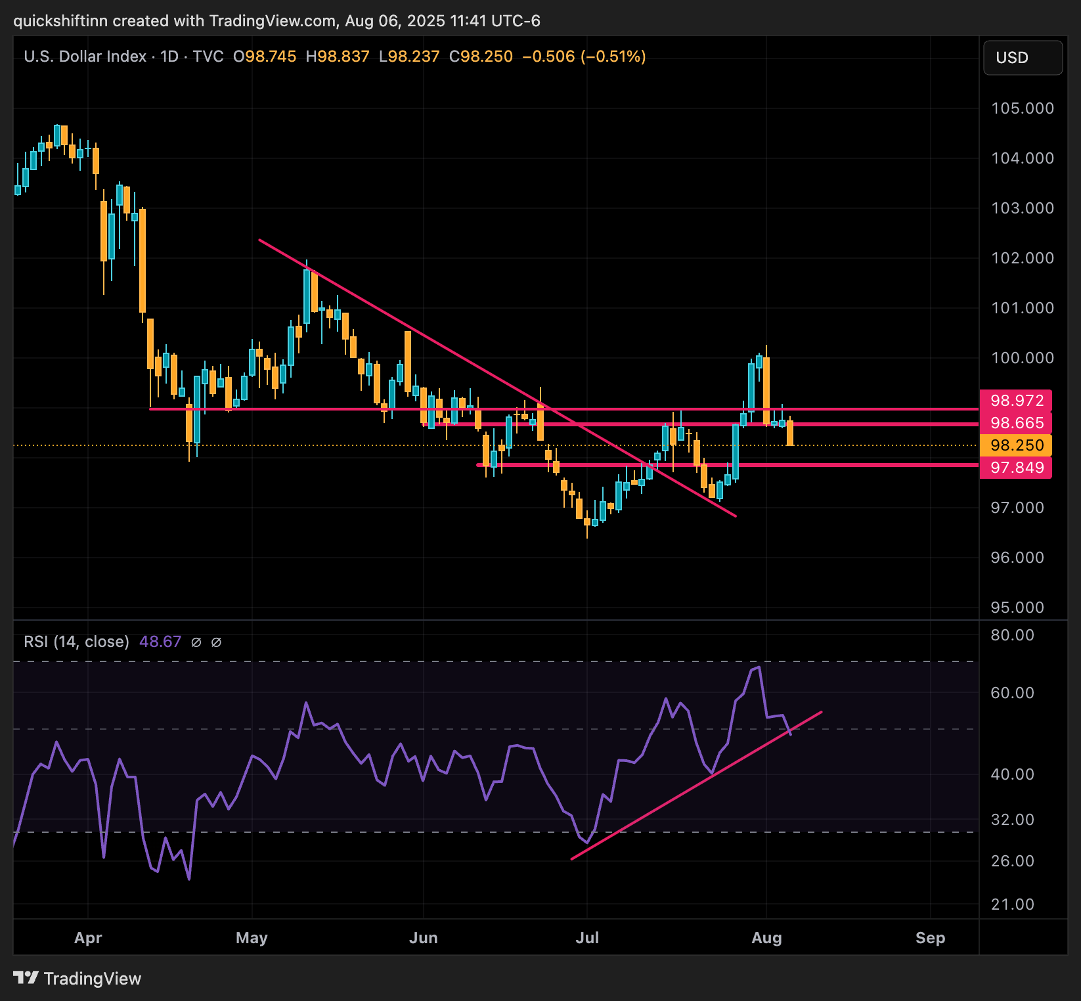Click the 104.000 price axis label

[1023, 158]
